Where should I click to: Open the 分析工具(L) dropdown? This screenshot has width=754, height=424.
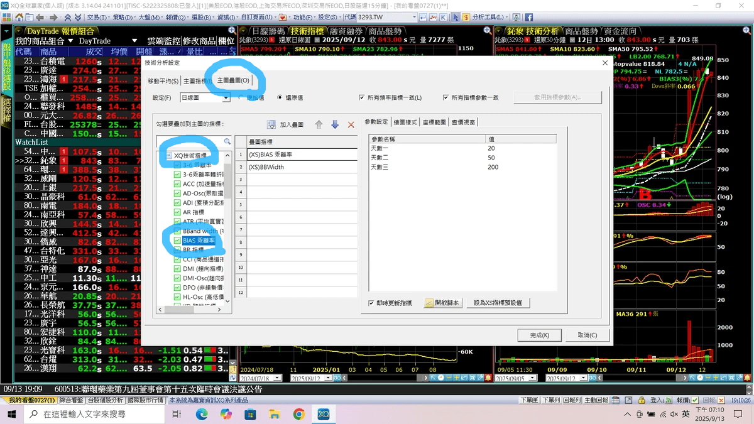pyautogui.click(x=490, y=17)
